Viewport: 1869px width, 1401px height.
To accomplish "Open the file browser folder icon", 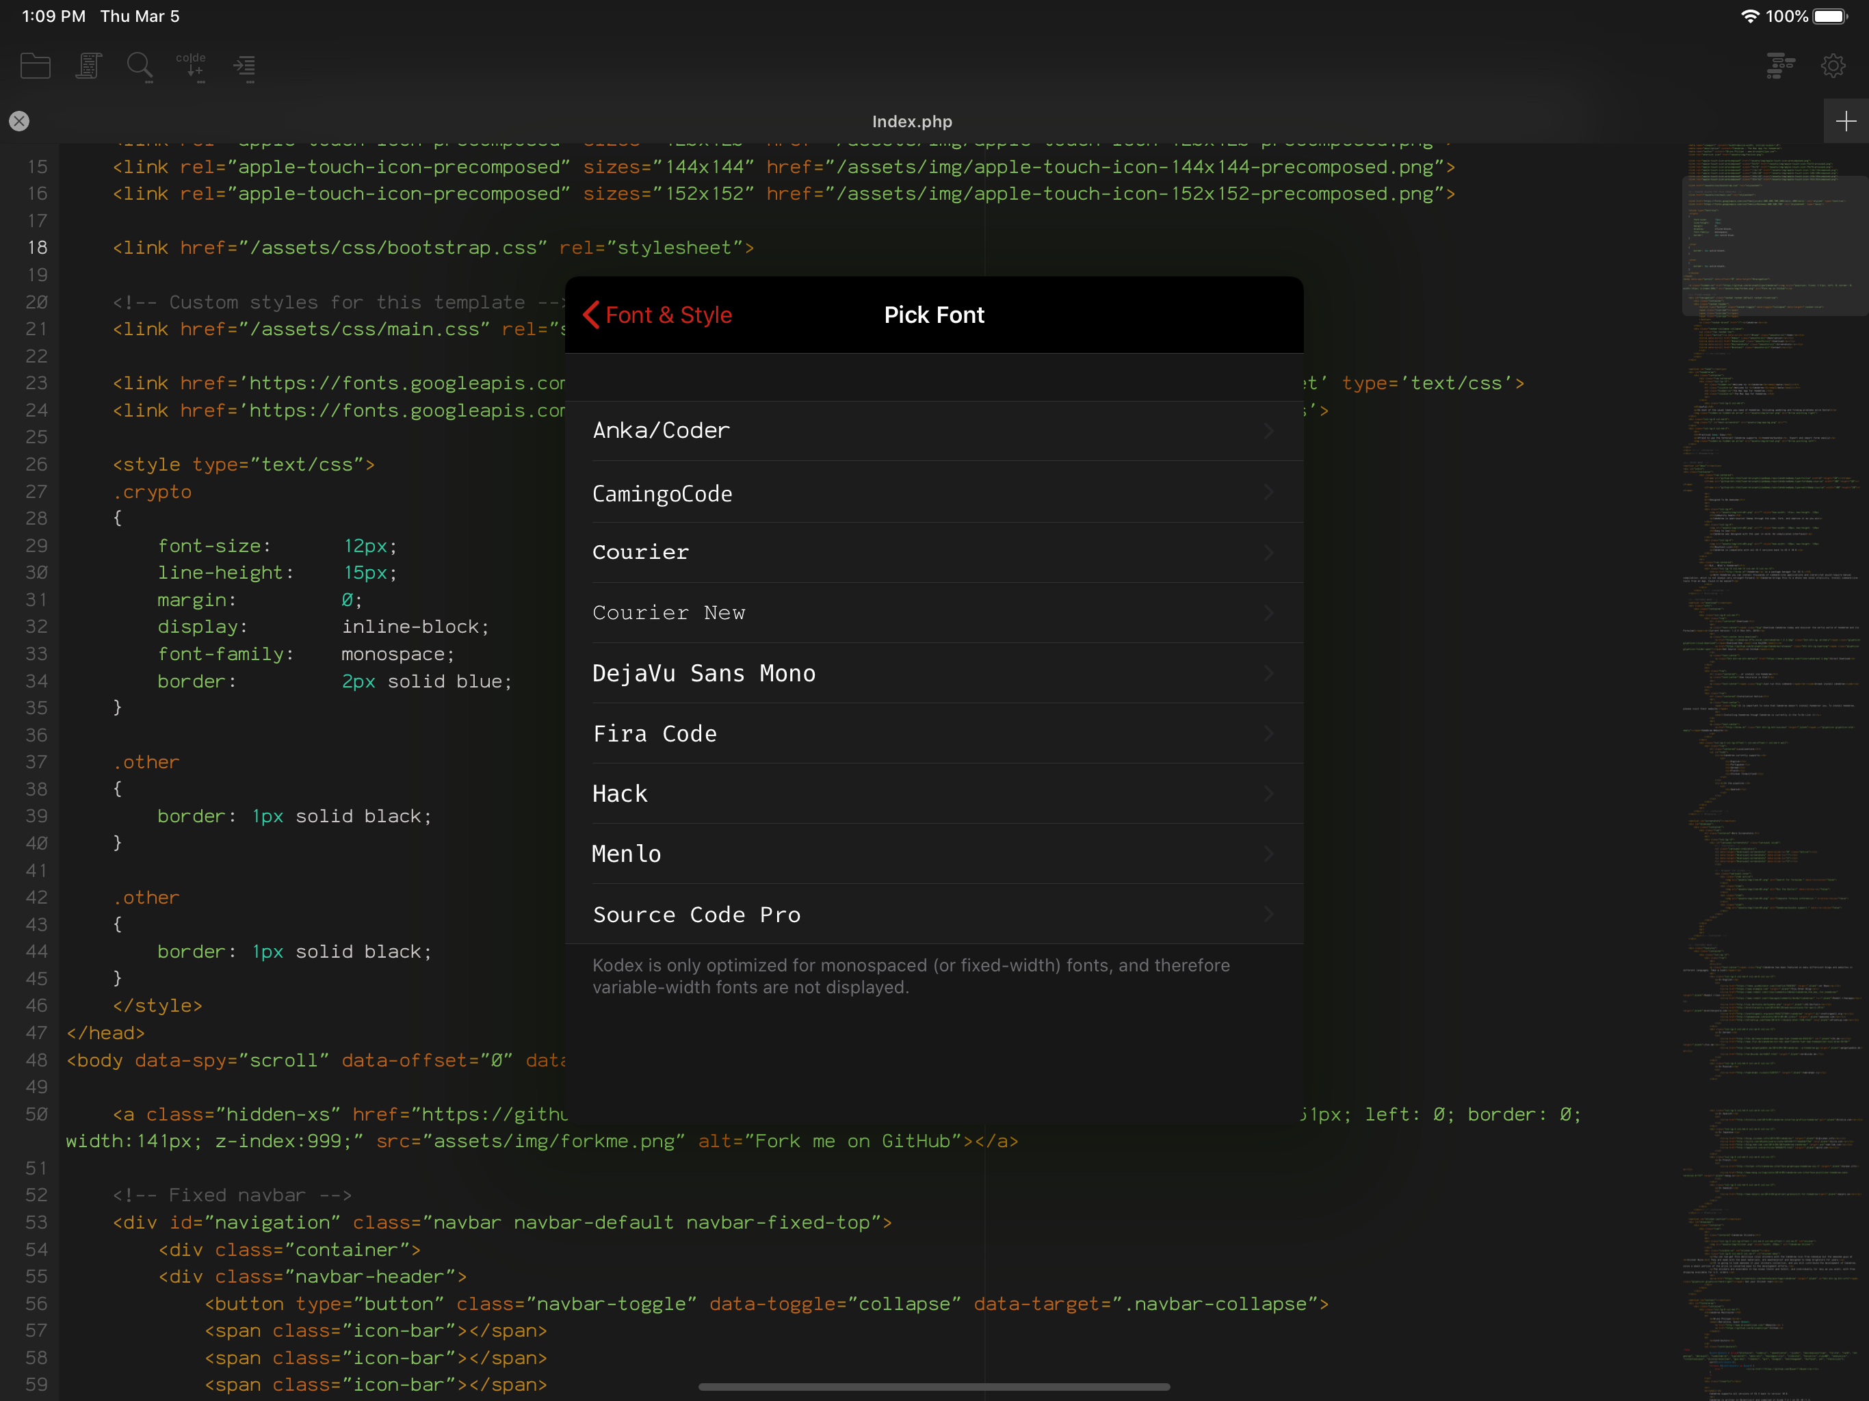I will coord(36,66).
